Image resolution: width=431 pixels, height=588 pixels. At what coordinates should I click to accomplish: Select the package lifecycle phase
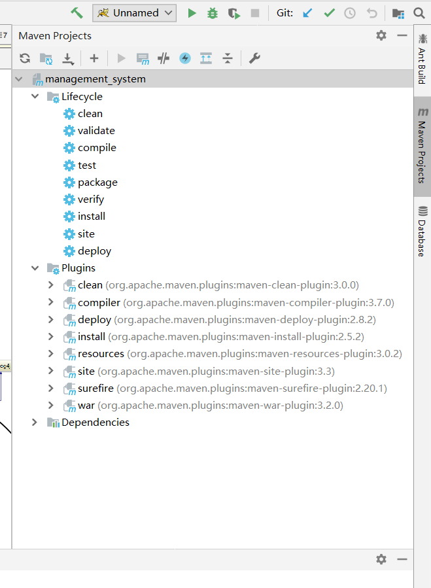pos(97,182)
